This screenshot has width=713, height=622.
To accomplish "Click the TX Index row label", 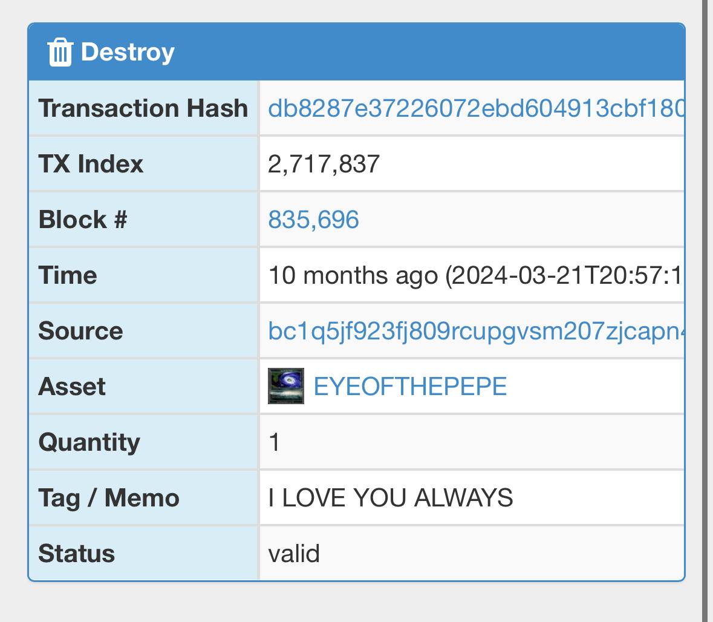I will click(x=91, y=164).
